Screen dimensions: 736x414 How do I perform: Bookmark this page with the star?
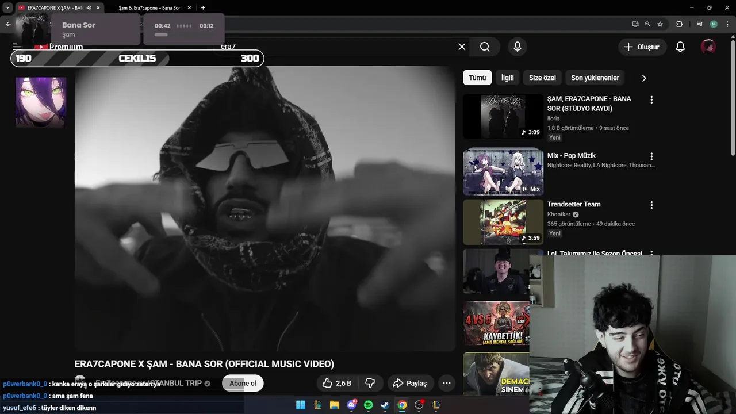point(660,24)
